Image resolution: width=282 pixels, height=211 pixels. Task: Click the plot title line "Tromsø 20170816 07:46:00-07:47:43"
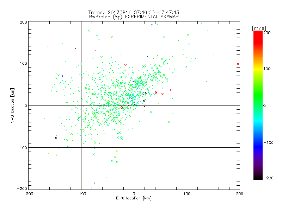(x=134, y=12)
